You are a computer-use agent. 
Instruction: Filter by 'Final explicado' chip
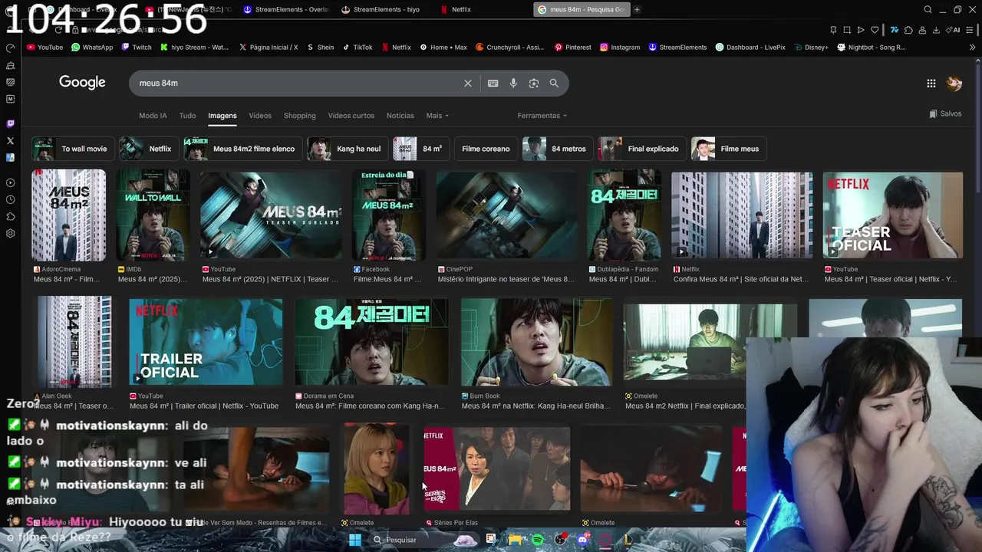coord(642,149)
